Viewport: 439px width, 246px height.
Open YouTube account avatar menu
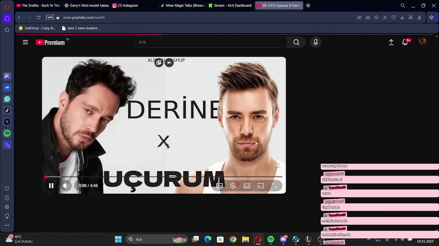[x=423, y=42]
